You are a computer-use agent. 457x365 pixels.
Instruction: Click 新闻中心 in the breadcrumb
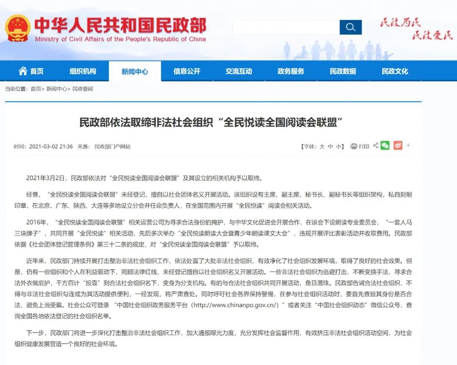click(x=56, y=89)
